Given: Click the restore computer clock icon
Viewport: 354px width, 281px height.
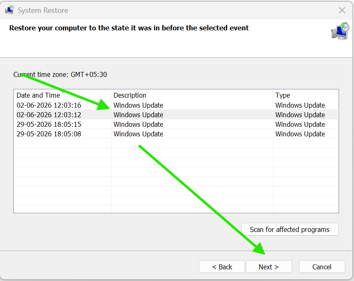Looking at the screenshot, I should (x=340, y=31).
